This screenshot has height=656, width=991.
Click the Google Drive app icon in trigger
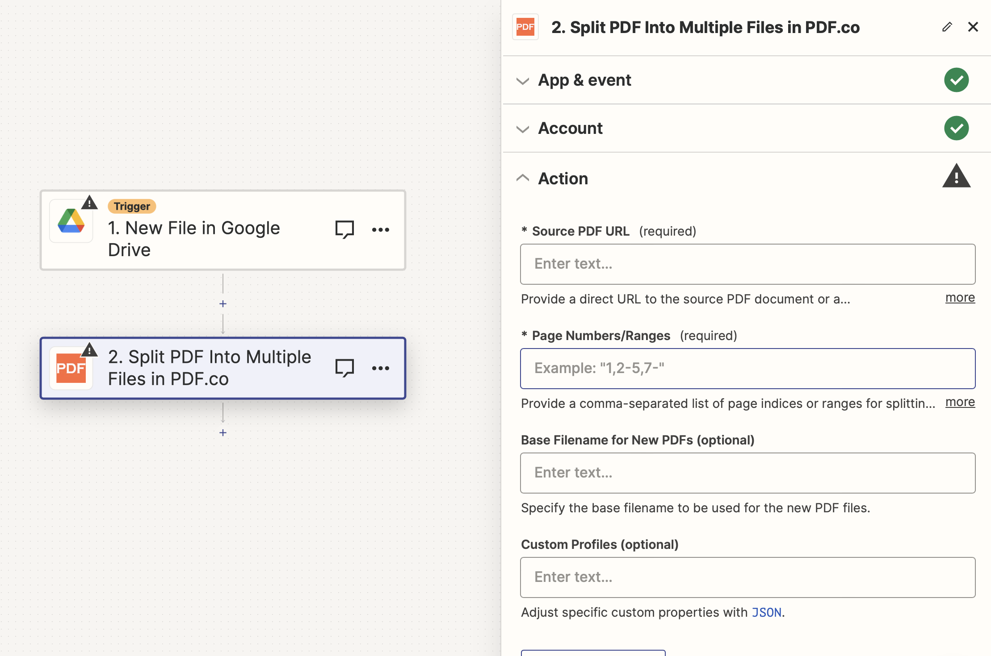tap(71, 221)
